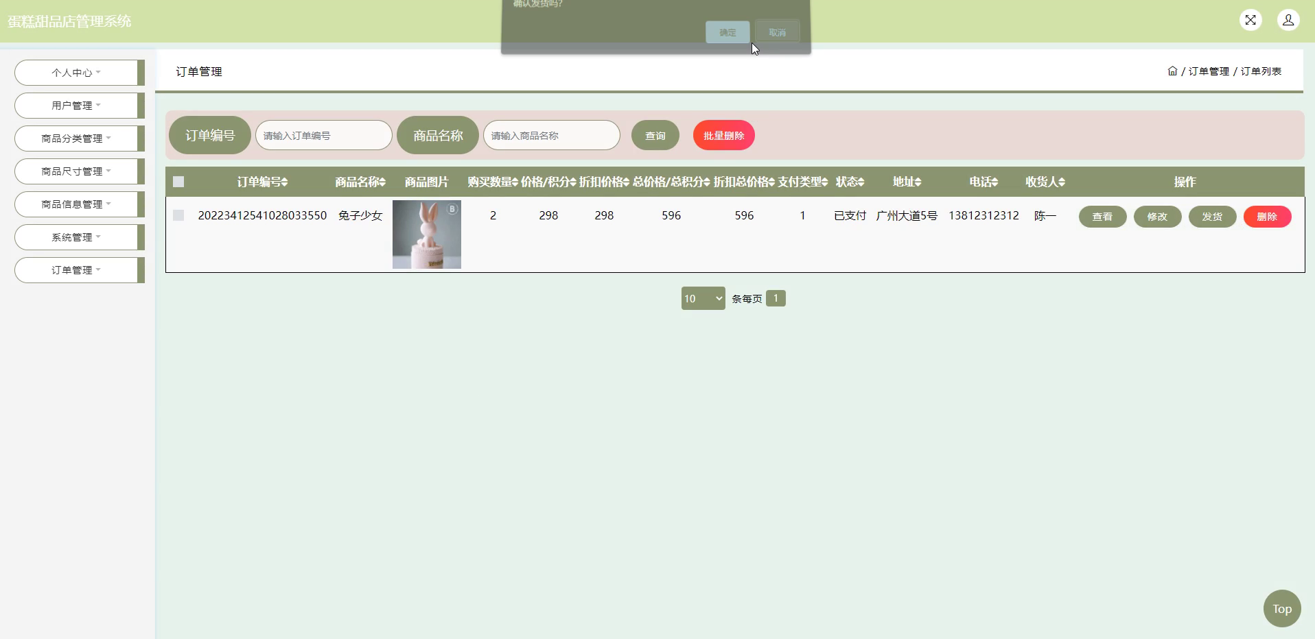The image size is (1315, 639).
Task: Click page number 1 in pagination
Action: pyautogui.click(x=776, y=298)
